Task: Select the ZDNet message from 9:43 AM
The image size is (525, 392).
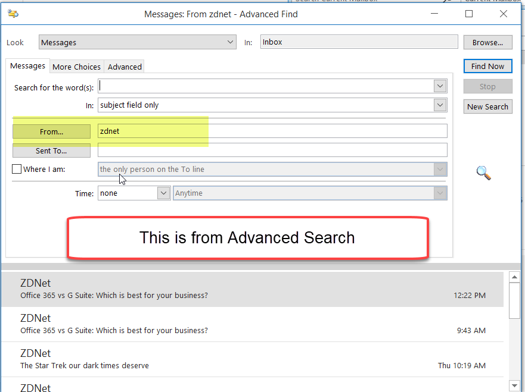Action: point(253,325)
